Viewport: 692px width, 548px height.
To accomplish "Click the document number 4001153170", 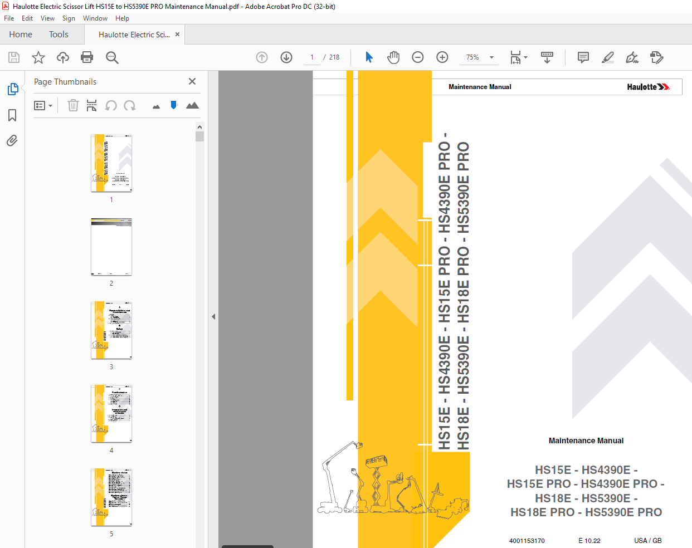I will click(527, 541).
